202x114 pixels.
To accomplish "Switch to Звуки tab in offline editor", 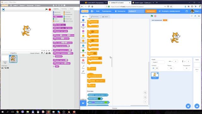I will click(x=71, y=9).
